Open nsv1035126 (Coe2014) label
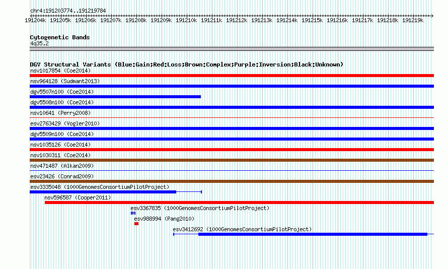The width and height of the screenshot is (448, 269). pyautogui.click(x=60, y=145)
